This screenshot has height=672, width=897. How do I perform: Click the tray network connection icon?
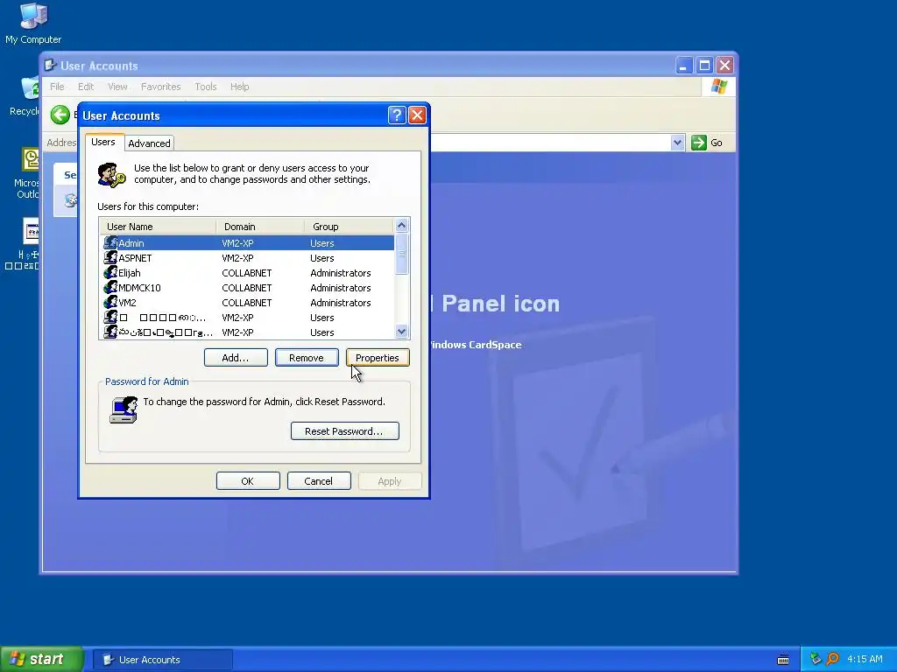point(816,659)
